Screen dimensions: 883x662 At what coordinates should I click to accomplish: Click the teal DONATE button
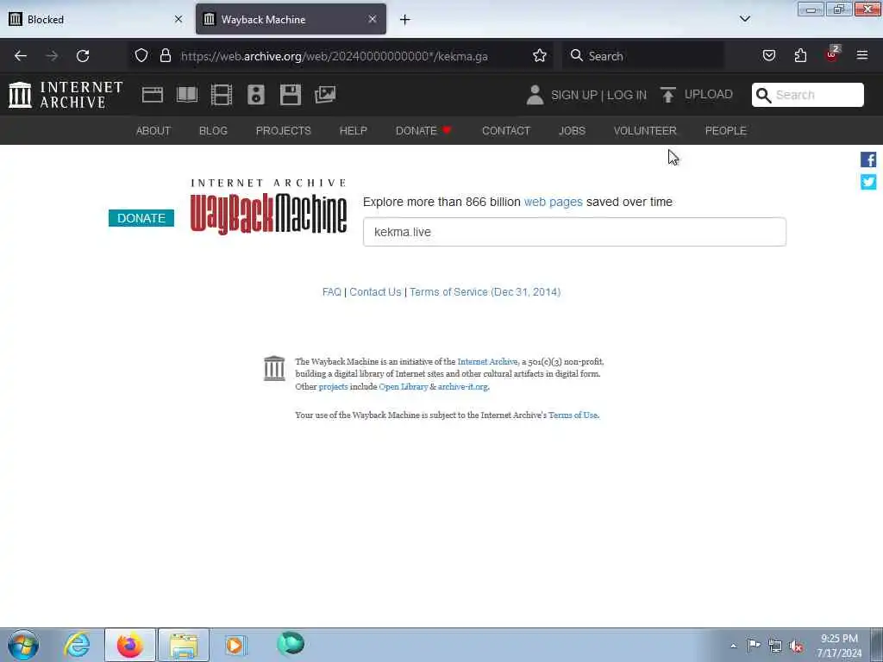141,218
